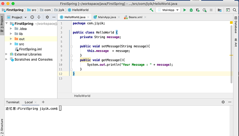This screenshot has height=136, width=239.
Task: Click the closing brace on line 12
Action: (x=74, y=74)
